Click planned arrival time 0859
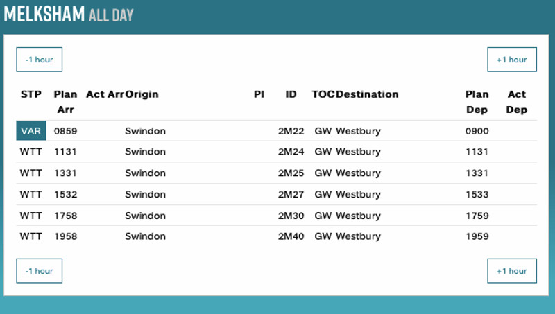555x314 pixels. (x=65, y=131)
